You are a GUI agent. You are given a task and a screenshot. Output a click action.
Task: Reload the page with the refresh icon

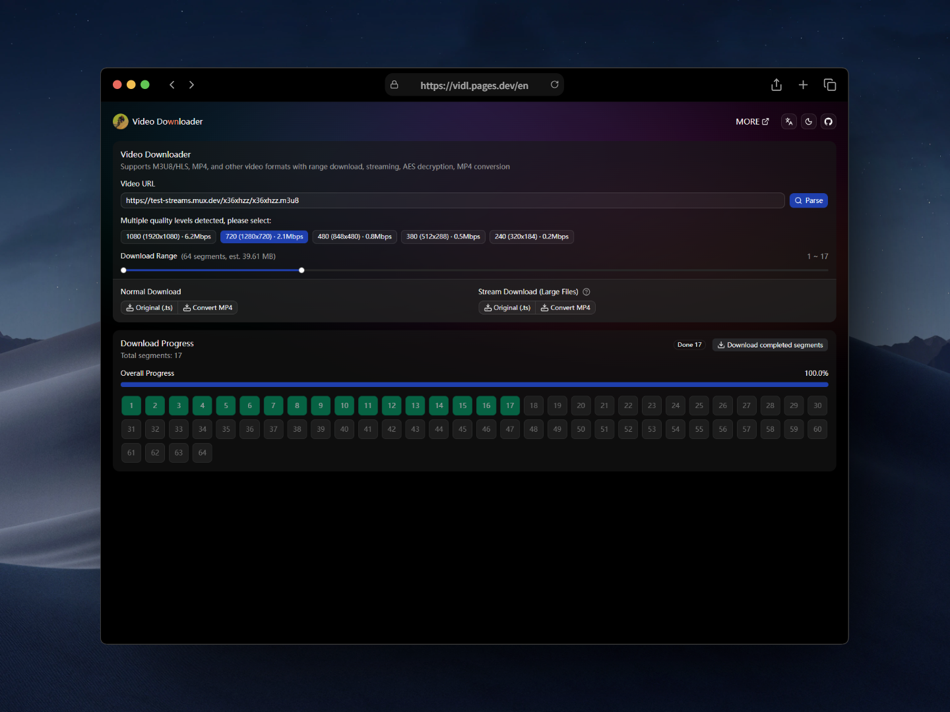coord(555,84)
